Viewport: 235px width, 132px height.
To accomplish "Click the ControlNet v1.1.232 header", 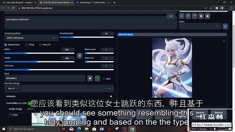I will click(17, 103).
